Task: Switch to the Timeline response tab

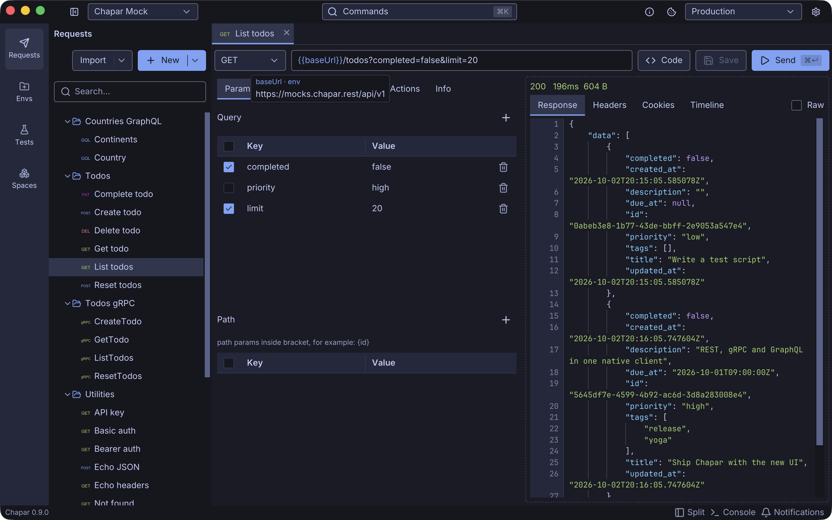Action: pyautogui.click(x=707, y=105)
